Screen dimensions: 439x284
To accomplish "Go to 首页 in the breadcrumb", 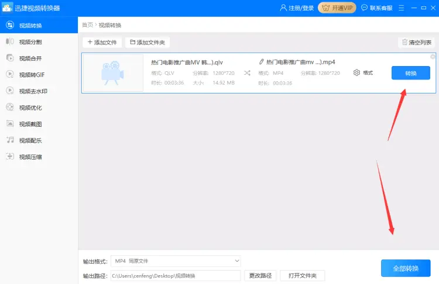I will pyautogui.click(x=87, y=25).
